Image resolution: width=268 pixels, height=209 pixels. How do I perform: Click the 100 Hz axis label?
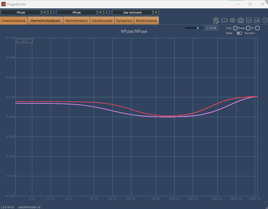[x=112, y=198]
